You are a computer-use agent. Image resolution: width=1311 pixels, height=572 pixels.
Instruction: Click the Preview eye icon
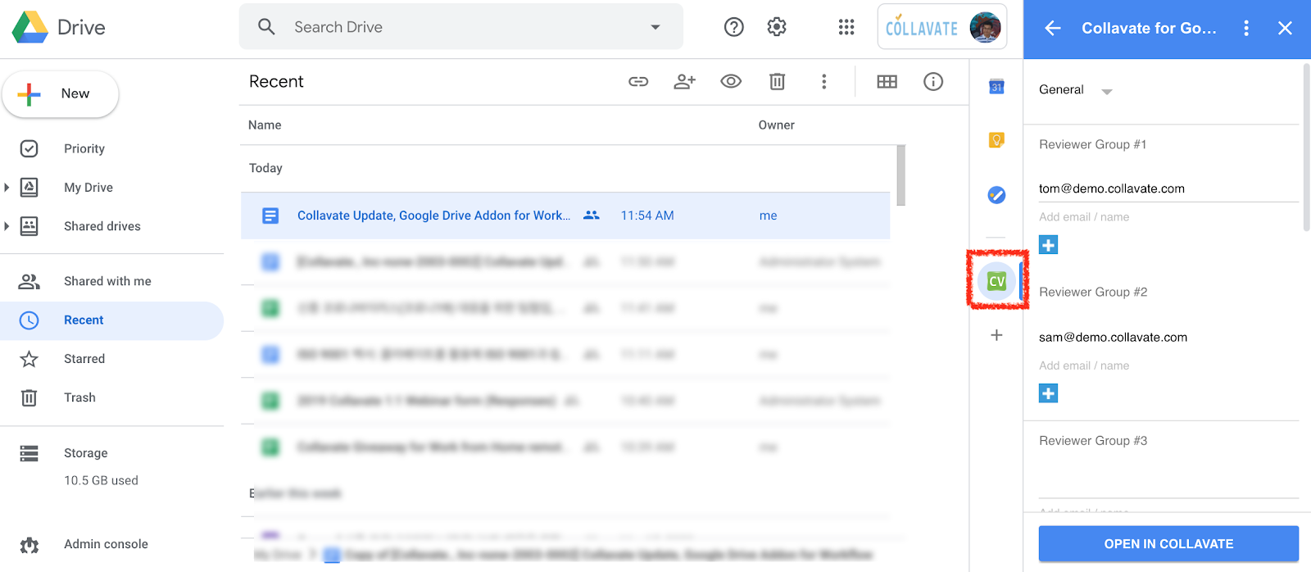731,81
